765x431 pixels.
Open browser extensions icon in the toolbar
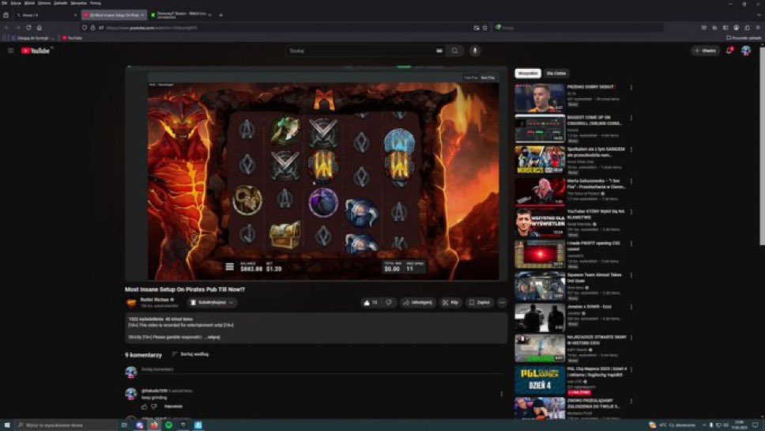(747, 28)
